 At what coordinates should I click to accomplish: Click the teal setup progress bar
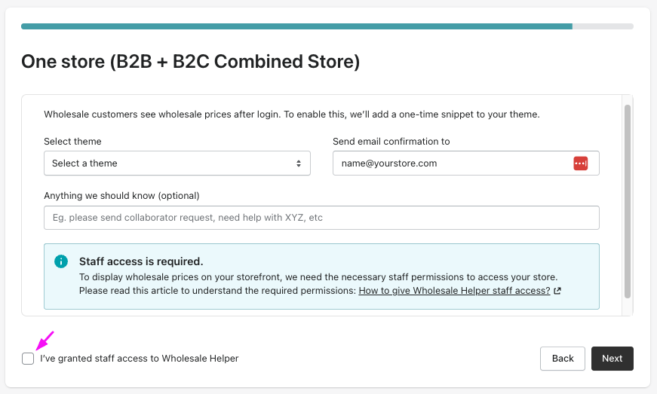[x=296, y=26]
